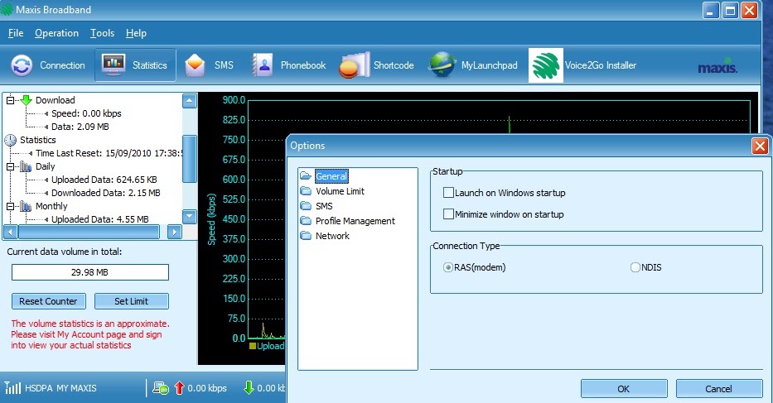The width and height of the screenshot is (773, 403).
Task: Select 'Uploaded Data: 4.55 MB' row
Action: (x=100, y=219)
